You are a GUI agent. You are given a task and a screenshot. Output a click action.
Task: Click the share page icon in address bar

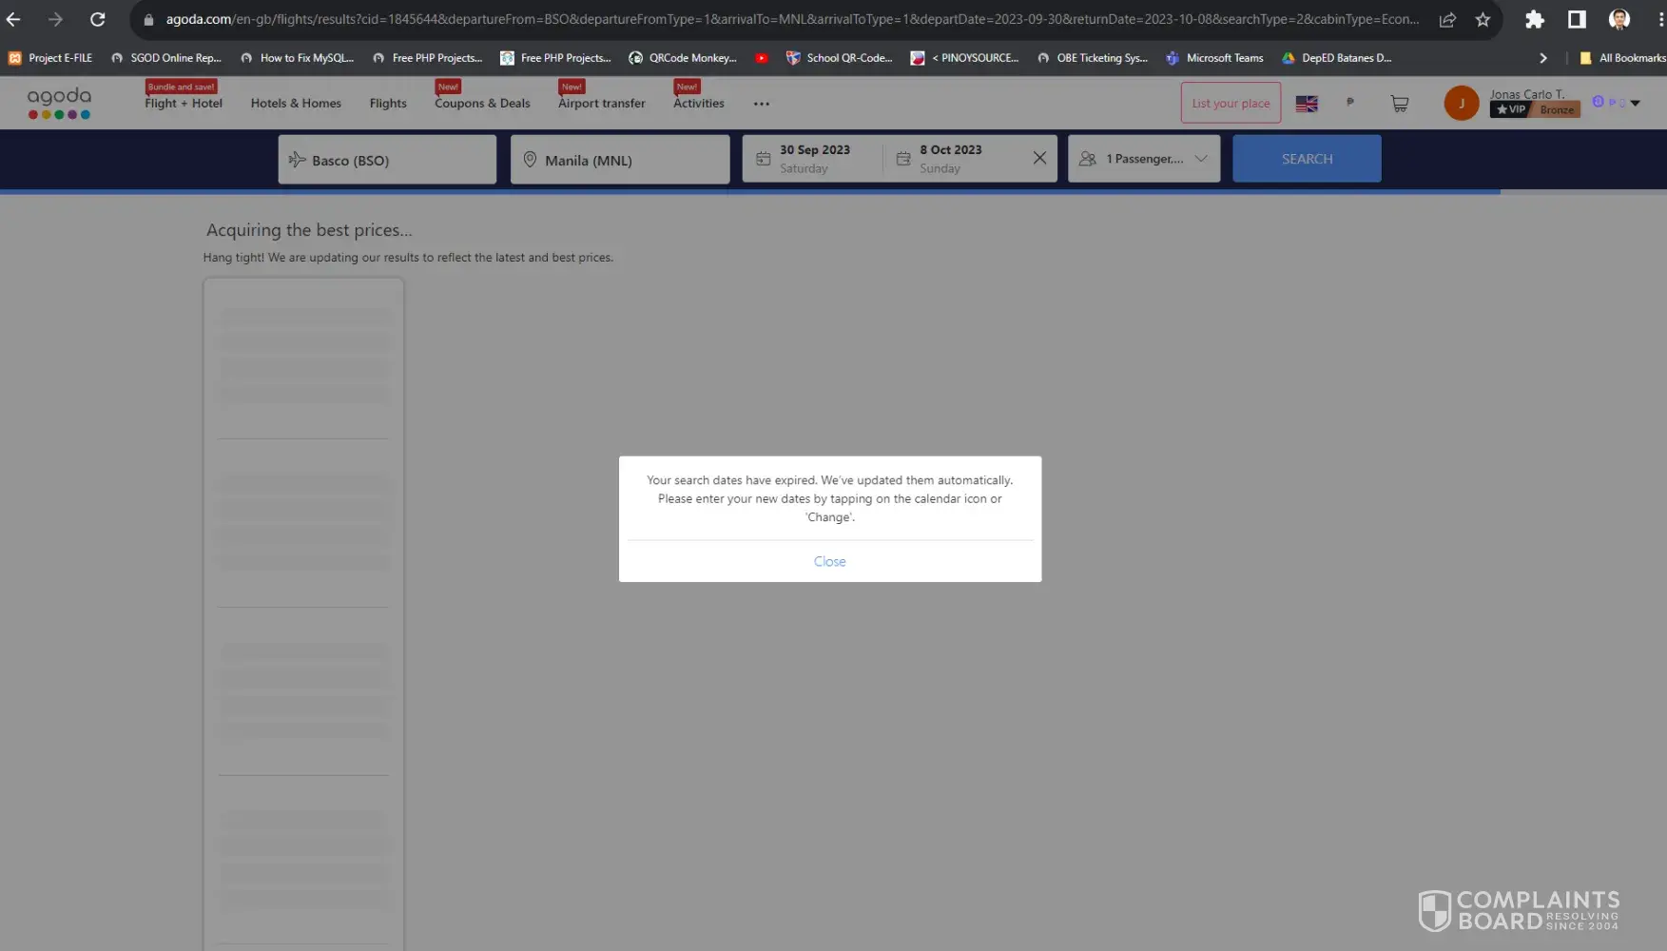pos(1447,19)
